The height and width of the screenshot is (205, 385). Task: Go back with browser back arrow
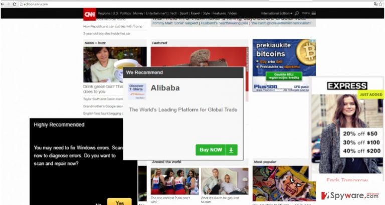2,4
